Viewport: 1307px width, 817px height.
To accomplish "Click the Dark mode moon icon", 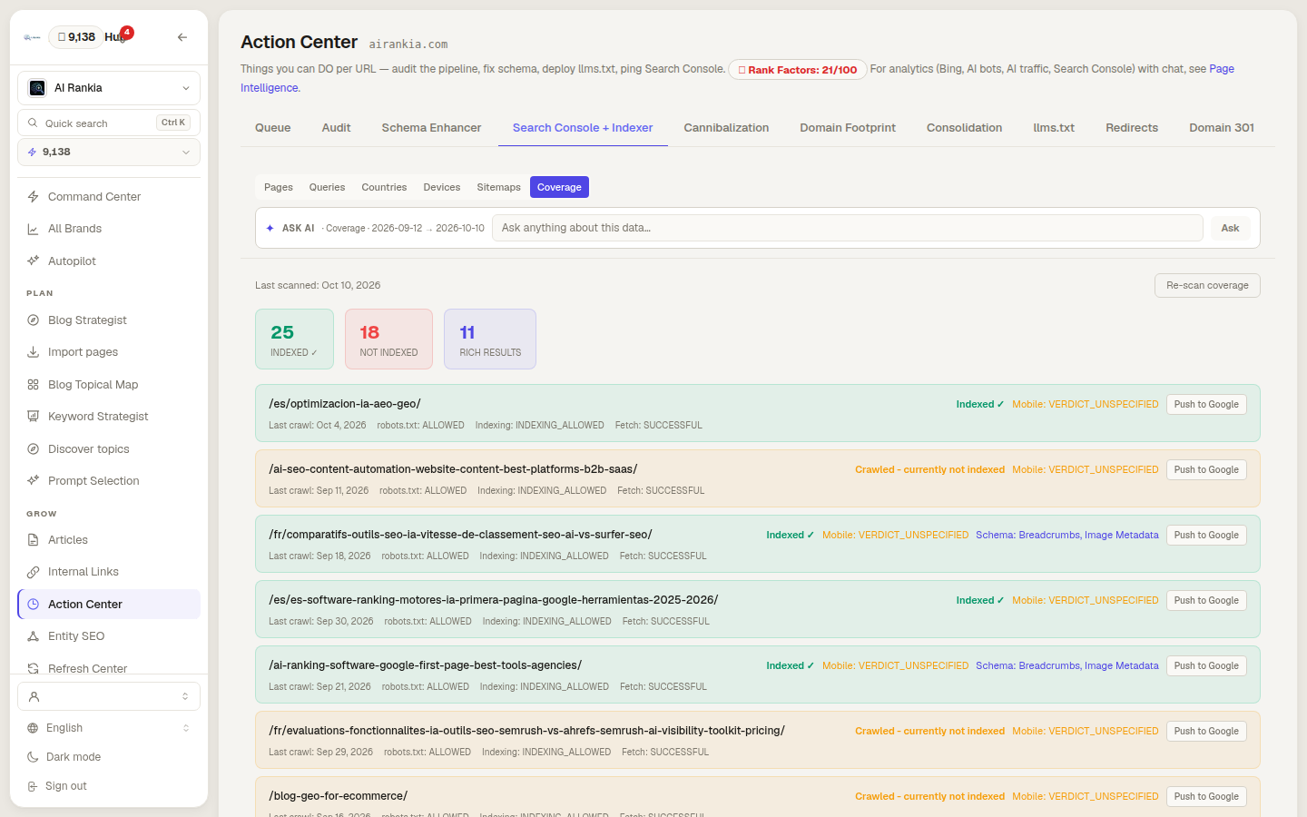I will click(x=33, y=757).
